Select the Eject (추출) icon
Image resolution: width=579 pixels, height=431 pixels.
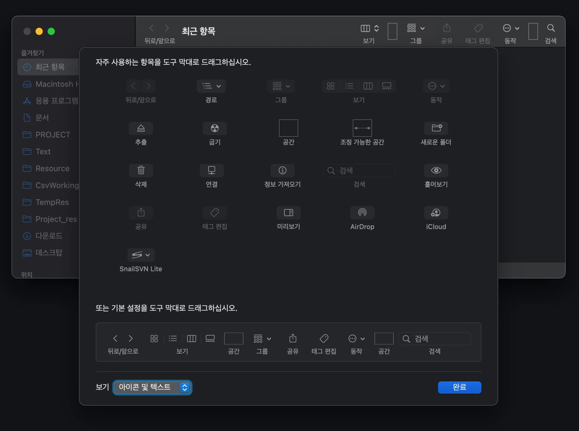[141, 128]
